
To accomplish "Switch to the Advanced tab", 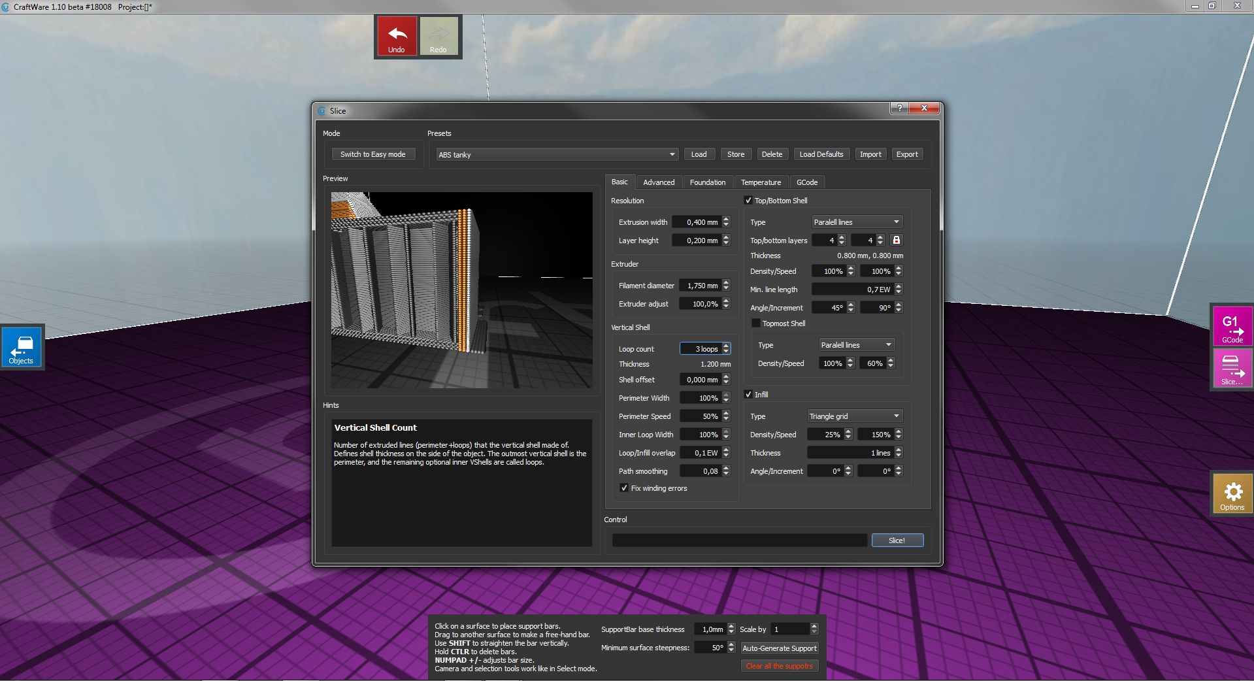I will 658,182.
